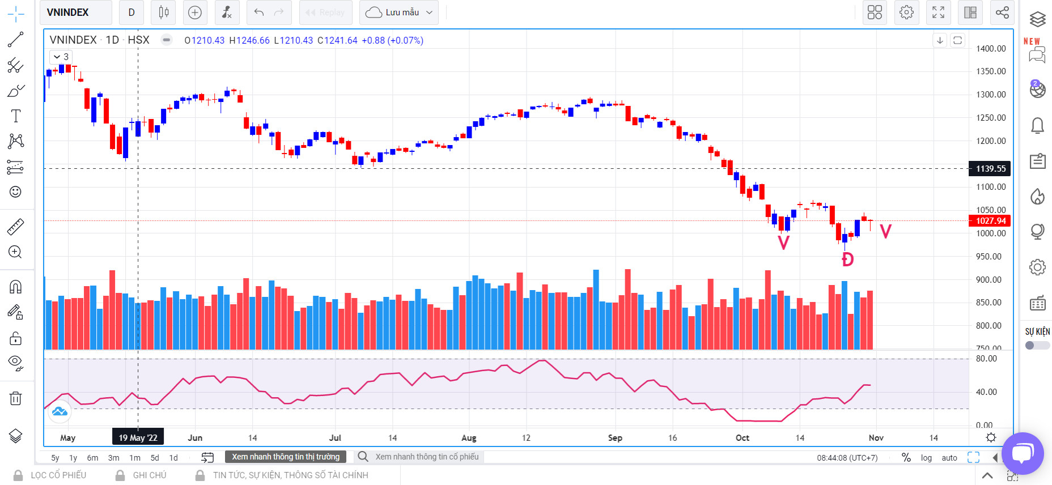This screenshot has height=485, width=1052.
Task: Click the trash icon to remove drawings
Action: [15, 398]
